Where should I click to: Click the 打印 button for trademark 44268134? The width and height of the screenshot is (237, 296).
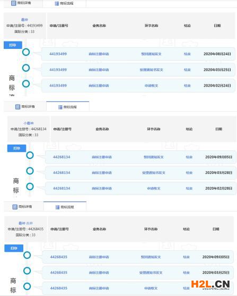click(16, 148)
